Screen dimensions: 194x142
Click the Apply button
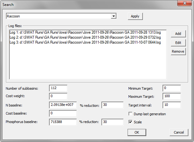click(x=135, y=16)
